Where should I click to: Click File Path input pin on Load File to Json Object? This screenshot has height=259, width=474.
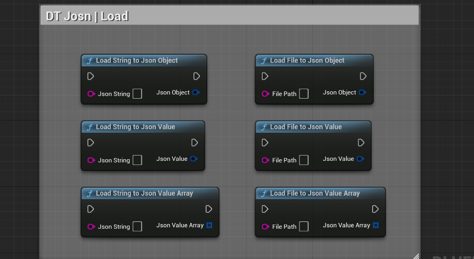[x=265, y=94]
